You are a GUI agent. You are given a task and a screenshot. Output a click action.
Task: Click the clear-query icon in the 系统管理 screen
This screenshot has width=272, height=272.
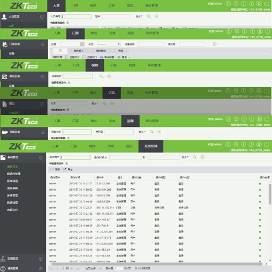pyautogui.click(x=202, y=157)
